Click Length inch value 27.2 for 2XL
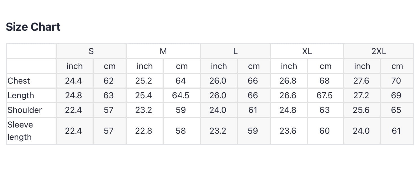420x181 pixels. [361, 95]
